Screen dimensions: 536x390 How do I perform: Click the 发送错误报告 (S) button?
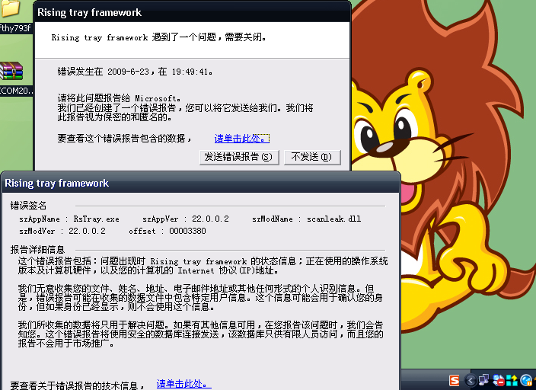pos(239,158)
